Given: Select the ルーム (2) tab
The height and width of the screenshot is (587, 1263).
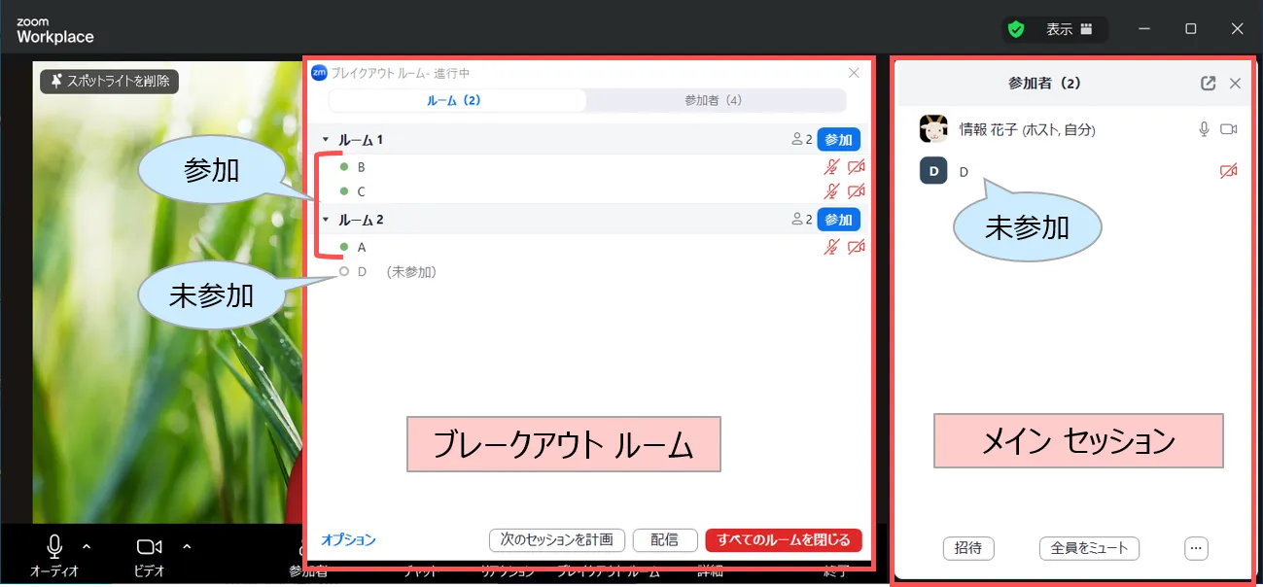Looking at the screenshot, I should 455,101.
